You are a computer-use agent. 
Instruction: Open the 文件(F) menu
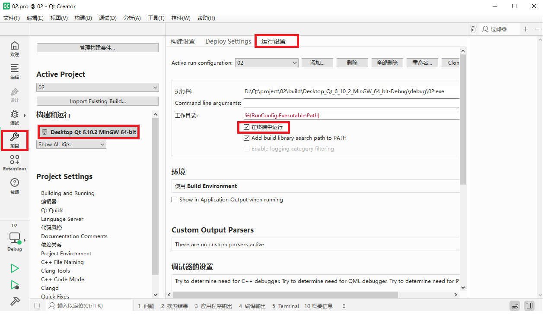click(12, 18)
